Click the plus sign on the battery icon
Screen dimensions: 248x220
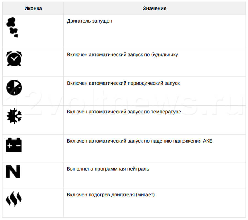10,146
